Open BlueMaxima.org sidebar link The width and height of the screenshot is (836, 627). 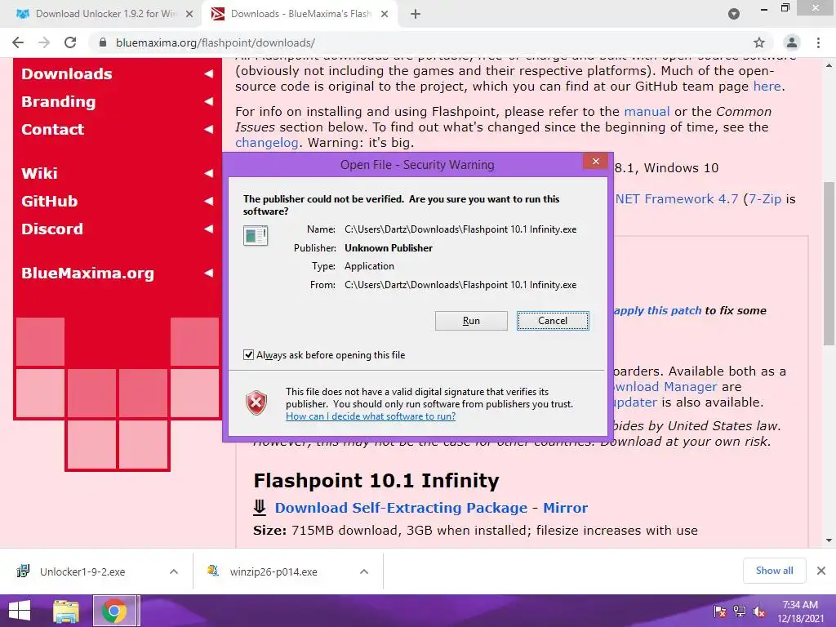[88, 273]
